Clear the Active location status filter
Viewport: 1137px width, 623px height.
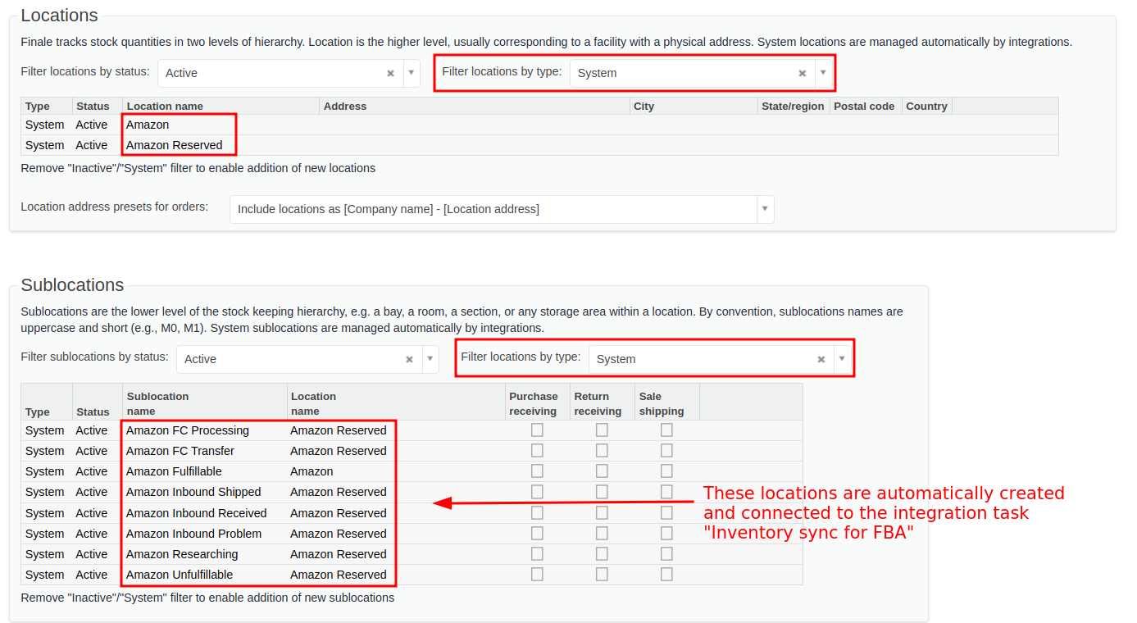(391, 73)
